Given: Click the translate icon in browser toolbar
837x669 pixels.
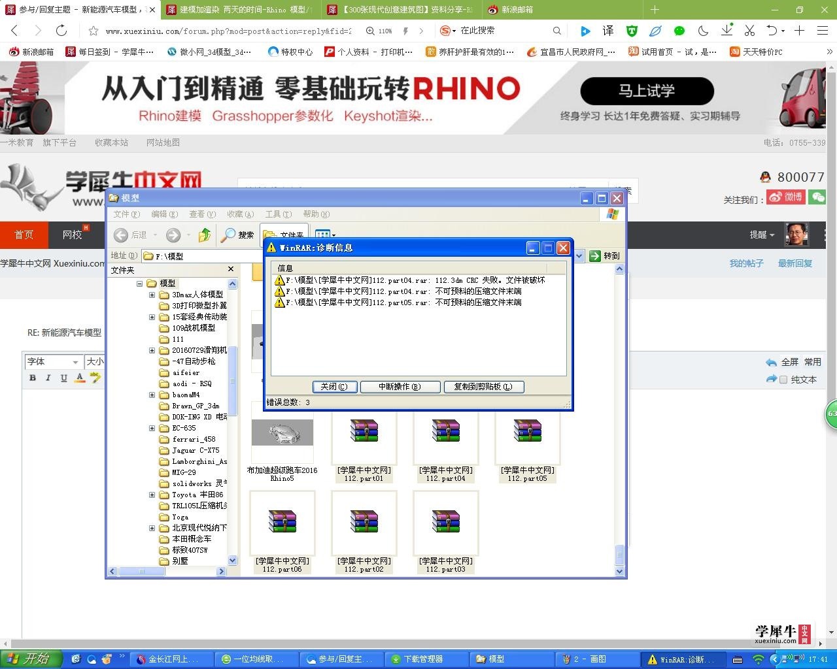Looking at the screenshot, I should coord(608,31).
